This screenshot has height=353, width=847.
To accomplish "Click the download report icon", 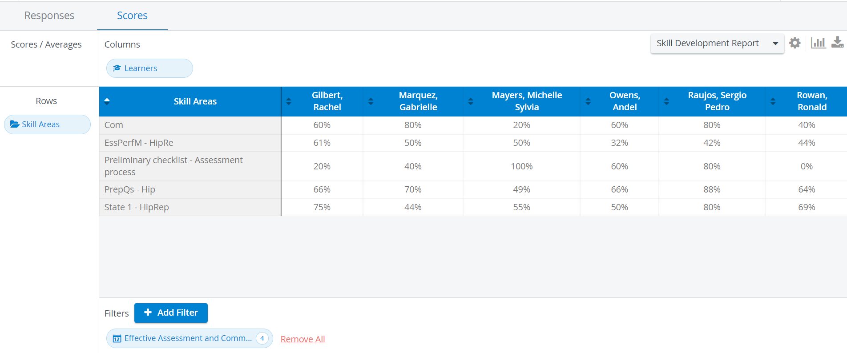I will tap(837, 42).
